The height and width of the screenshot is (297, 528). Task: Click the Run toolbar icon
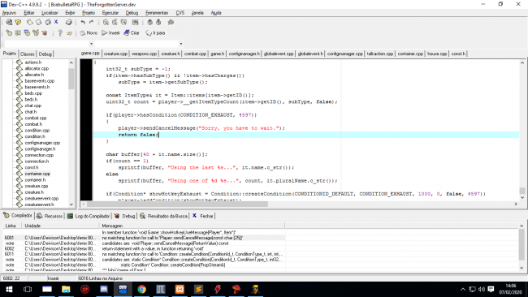pos(18,32)
